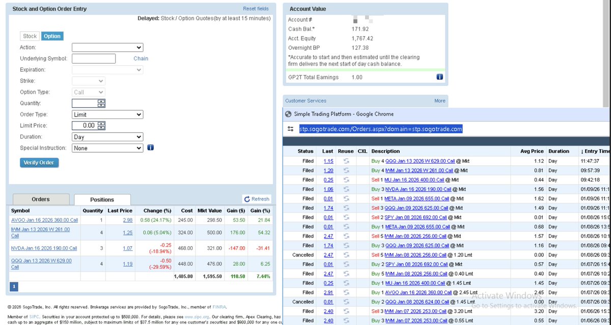Switch to the Orders tab
The width and height of the screenshot is (611, 325).
(x=41, y=199)
